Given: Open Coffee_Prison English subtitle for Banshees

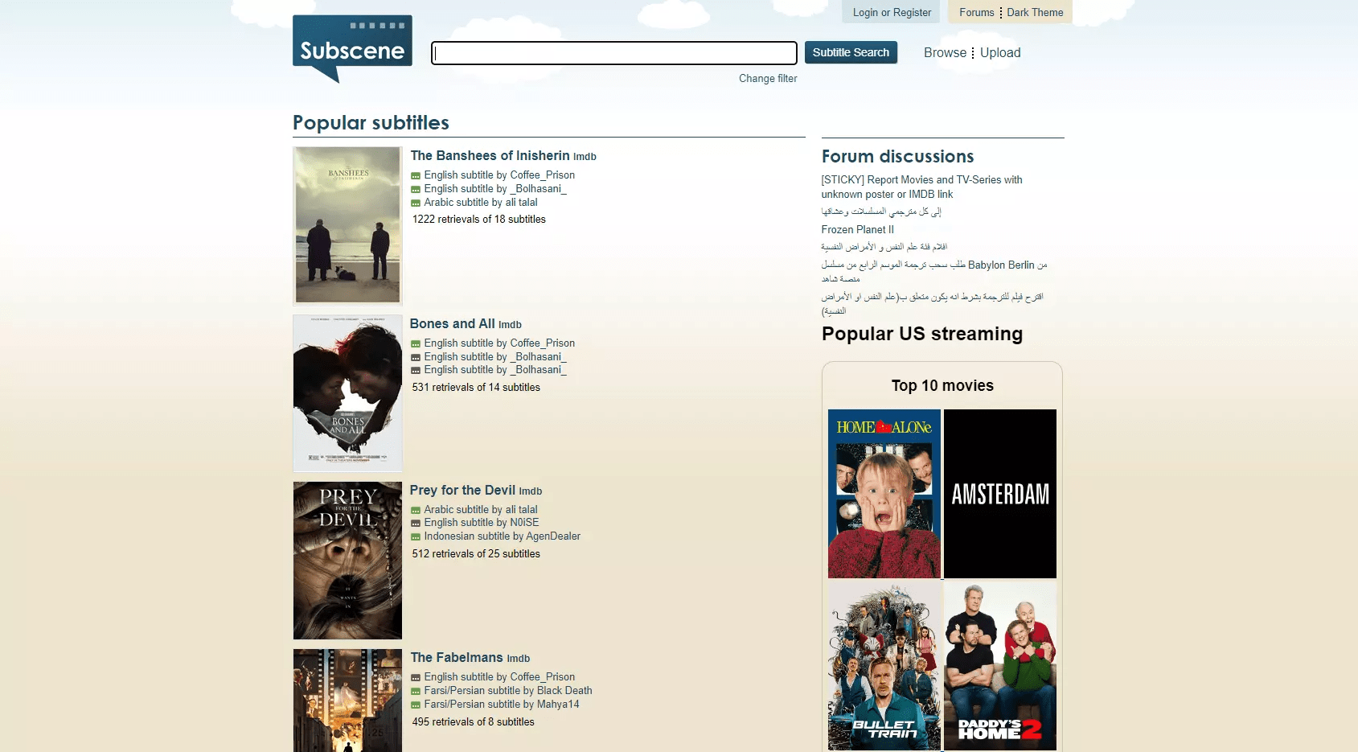Looking at the screenshot, I should pyautogui.click(x=499, y=175).
